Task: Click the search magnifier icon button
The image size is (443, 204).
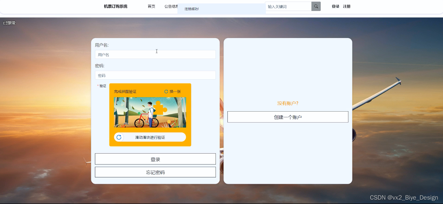Action: pyautogui.click(x=316, y=6)
